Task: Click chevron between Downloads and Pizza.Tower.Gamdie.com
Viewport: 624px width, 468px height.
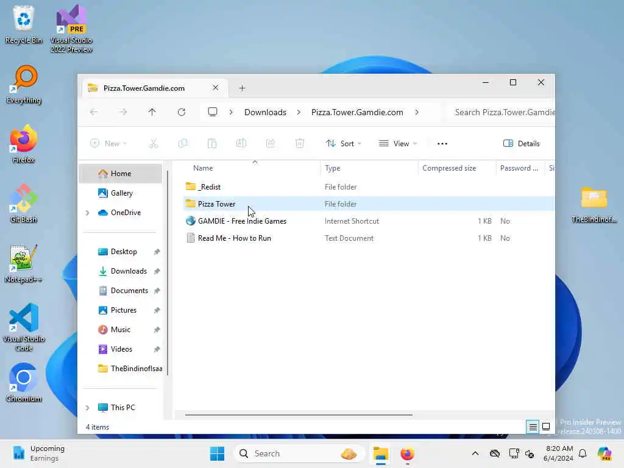Action: coord(299,112)
